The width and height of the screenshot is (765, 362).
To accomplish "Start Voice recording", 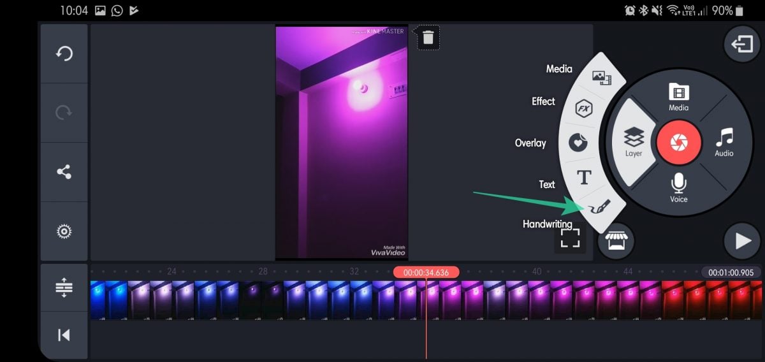I will pyautogui.click(x=678, y=187).
